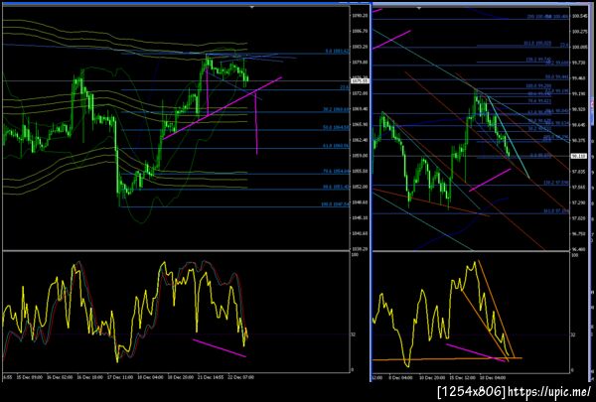Viewport: 596px width, 402px height.
Task: Select the 98.110 current price tag on right chart
Action: coord(578,156)
